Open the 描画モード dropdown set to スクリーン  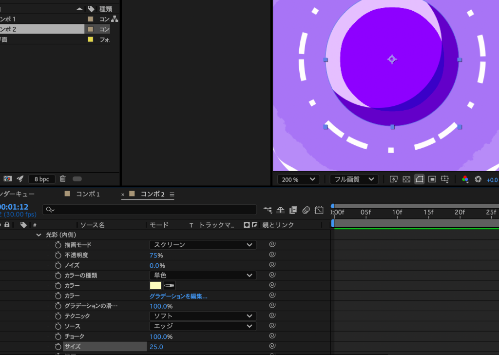click(203, 245)
